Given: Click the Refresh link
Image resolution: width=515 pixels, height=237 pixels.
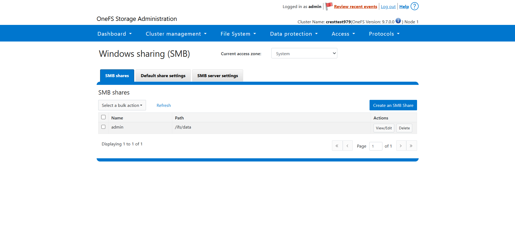Looking at the screenshot, I should pyautogui.click(x=164, y=105).
